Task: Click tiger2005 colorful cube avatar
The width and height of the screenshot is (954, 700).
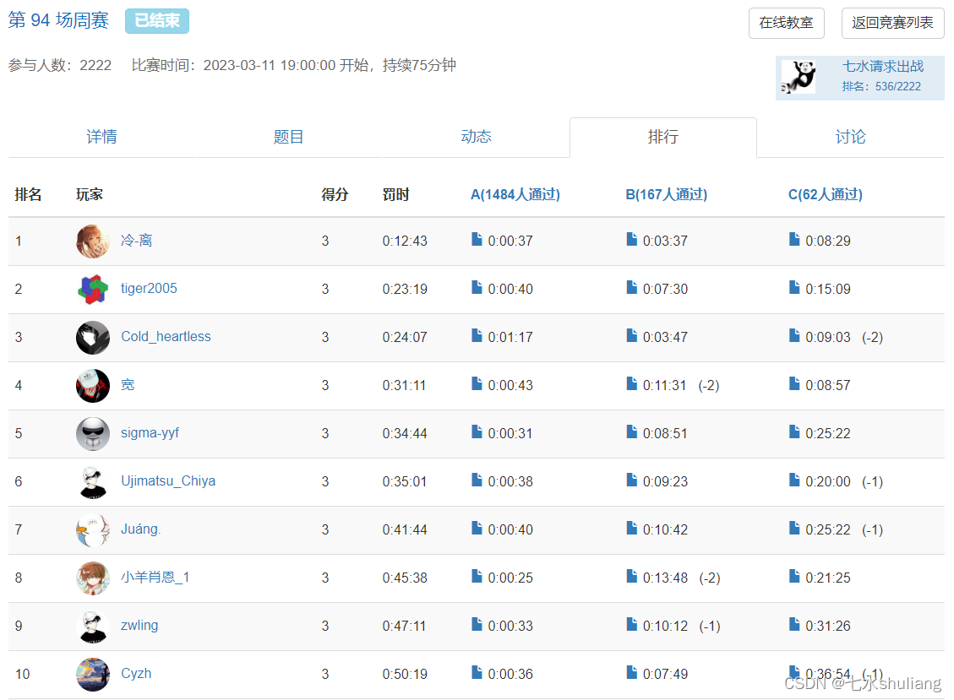Action: 92,289
